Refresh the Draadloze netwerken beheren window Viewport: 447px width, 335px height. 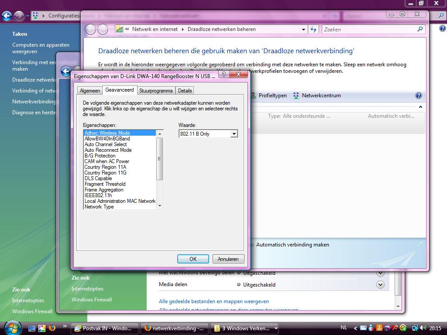coord(313,29)
